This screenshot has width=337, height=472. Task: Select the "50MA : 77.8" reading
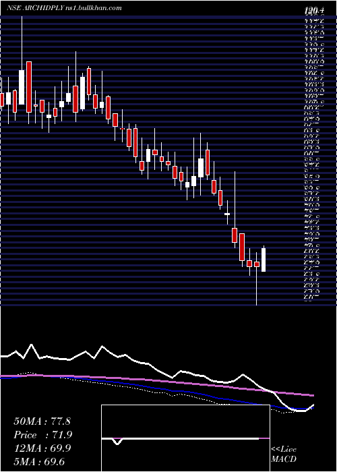(x=42, y=421)
